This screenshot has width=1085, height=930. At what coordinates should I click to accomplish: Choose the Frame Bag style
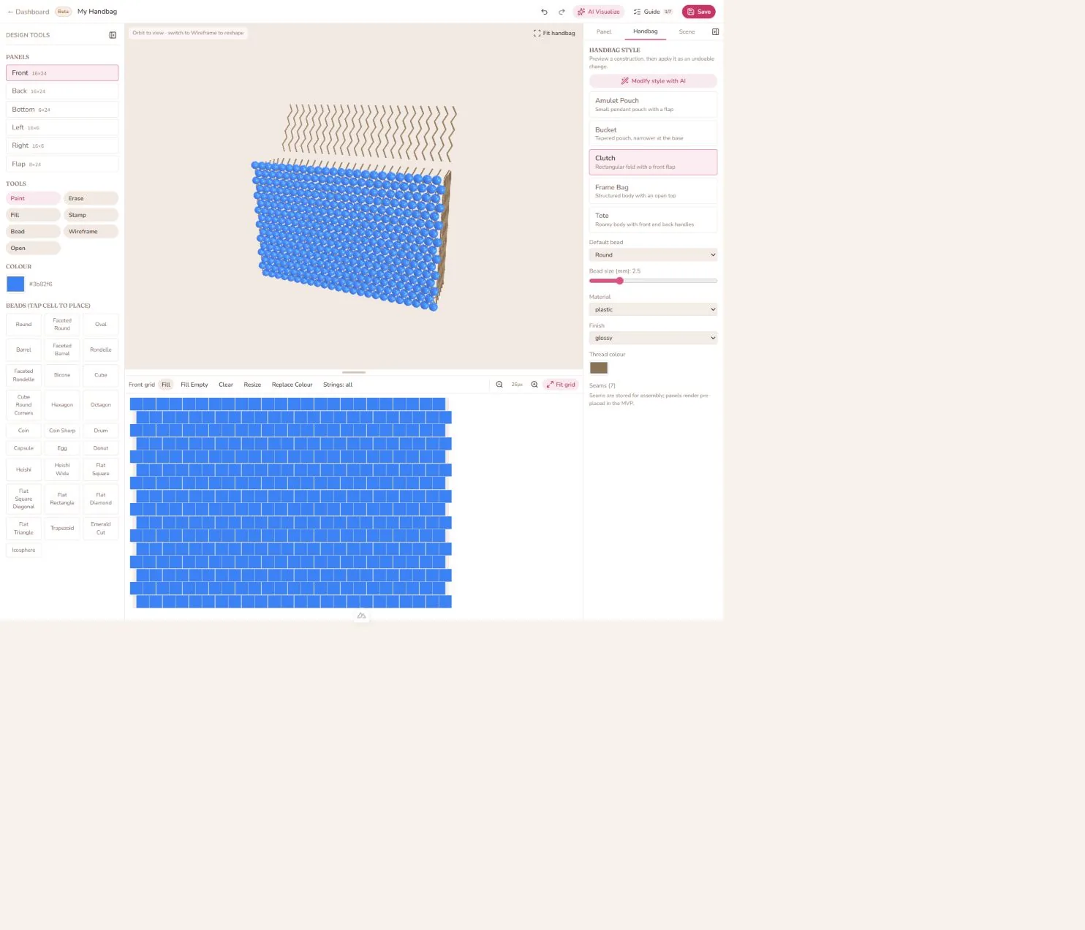(x=653, y=191)
